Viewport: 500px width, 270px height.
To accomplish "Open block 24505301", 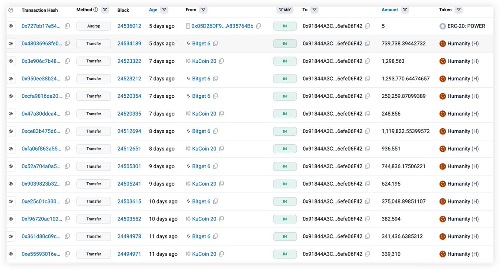I will tap(129, 166).
